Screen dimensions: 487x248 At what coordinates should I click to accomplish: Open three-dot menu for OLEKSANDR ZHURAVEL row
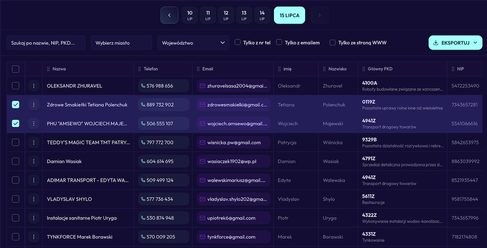(34, 86)
